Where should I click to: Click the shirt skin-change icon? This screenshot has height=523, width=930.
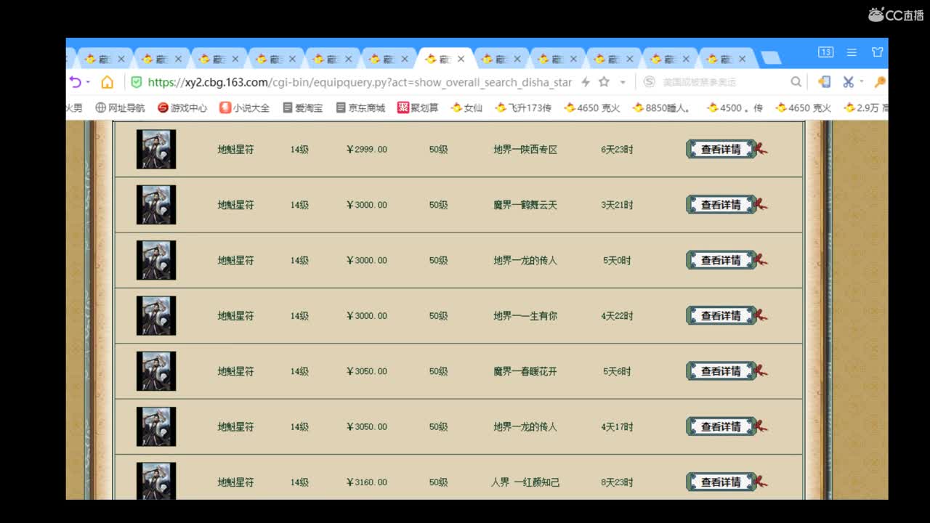click(877, 52)
